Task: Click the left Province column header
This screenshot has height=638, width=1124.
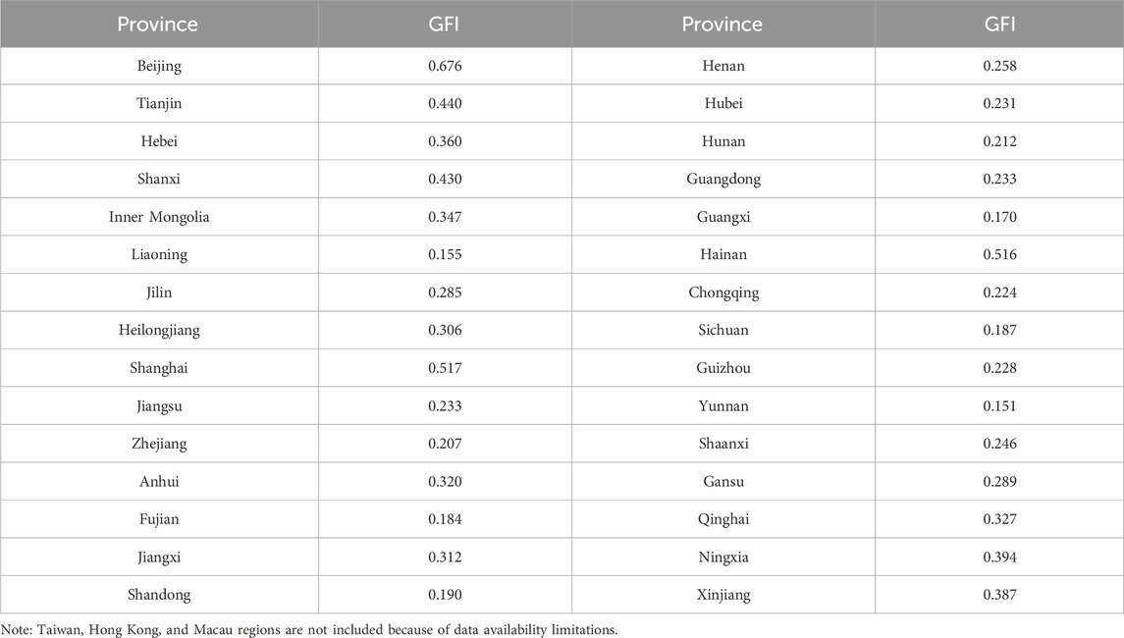Action: click(158, 25)
